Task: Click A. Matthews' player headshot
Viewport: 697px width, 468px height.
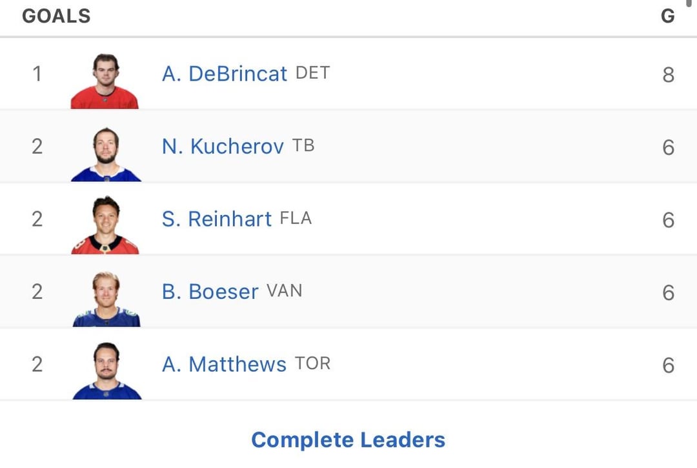Action: click(106, 371)
